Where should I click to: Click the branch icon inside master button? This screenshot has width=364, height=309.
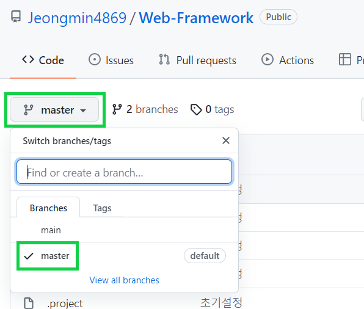point(29,110)
